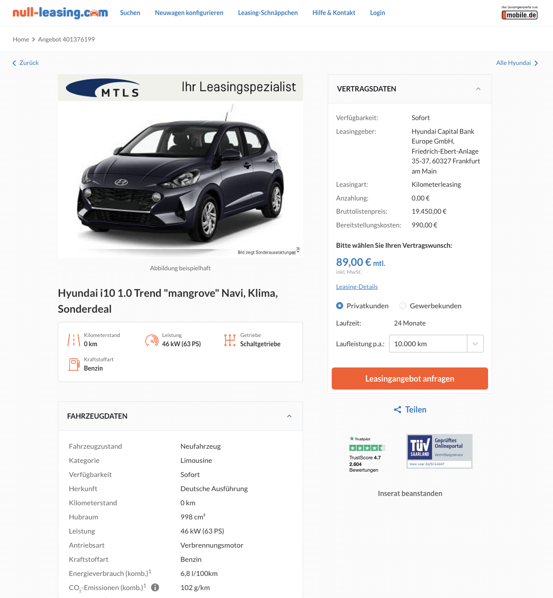The height and width of the screenshot is (598, 553).
Task: Click Alle Hyundai link
Action: point(517,63)
